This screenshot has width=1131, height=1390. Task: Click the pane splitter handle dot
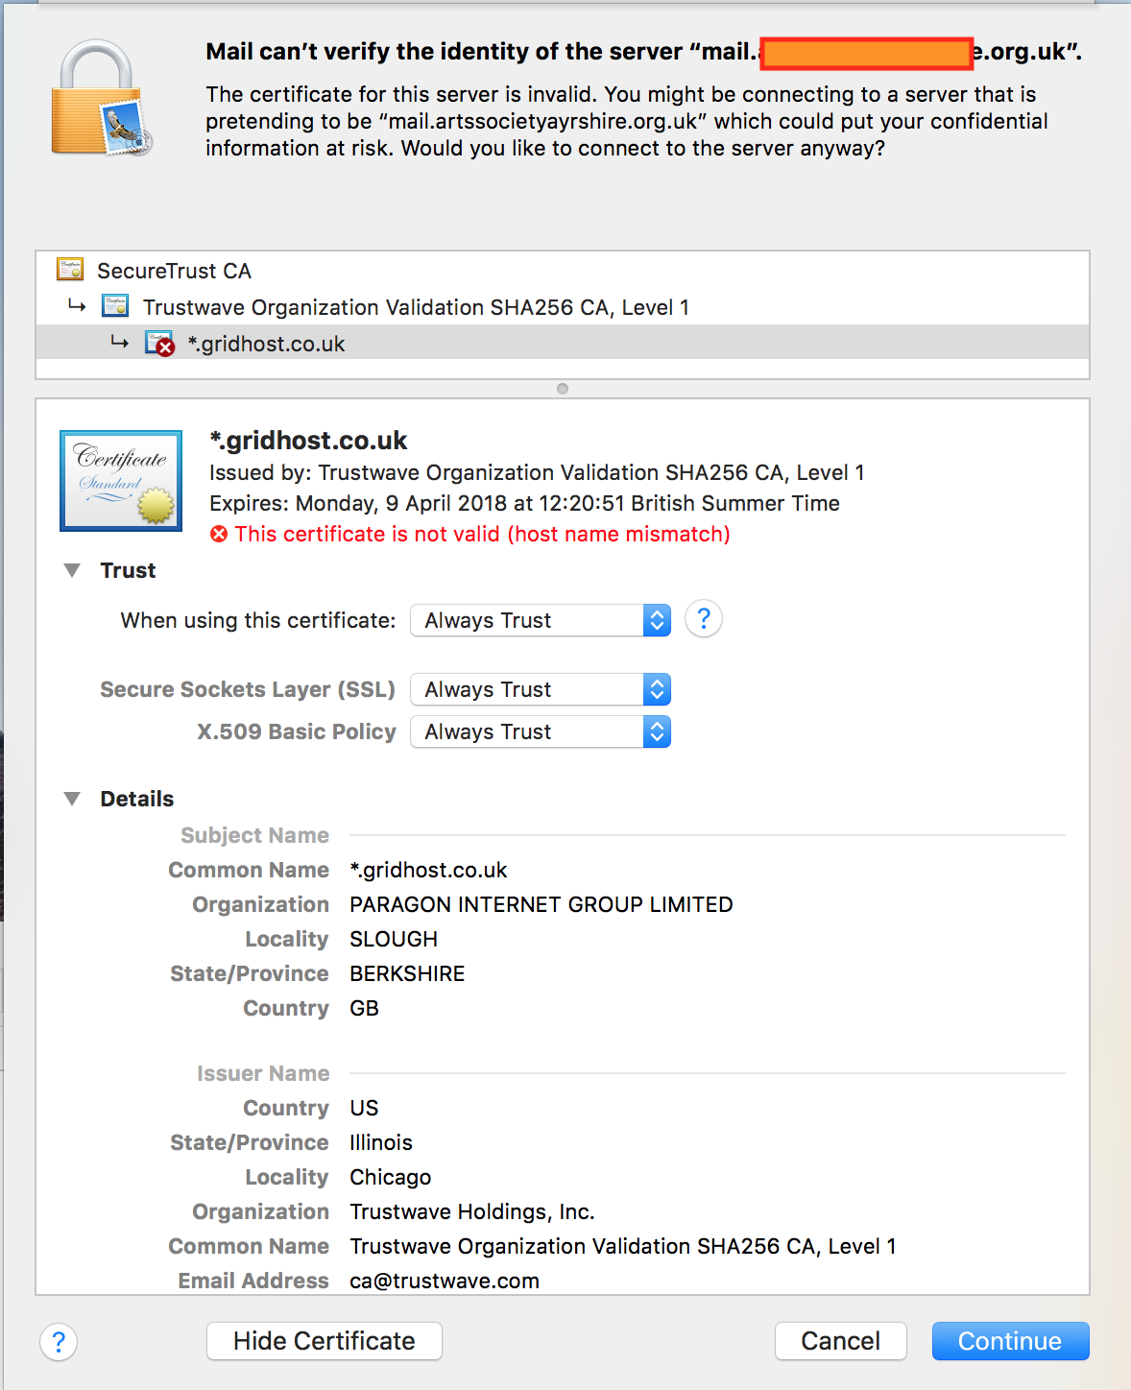point(563,389)
